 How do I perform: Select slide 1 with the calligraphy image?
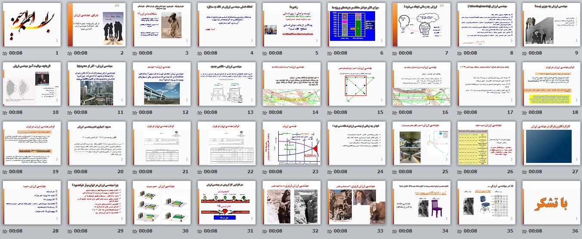tap(31, 25)
